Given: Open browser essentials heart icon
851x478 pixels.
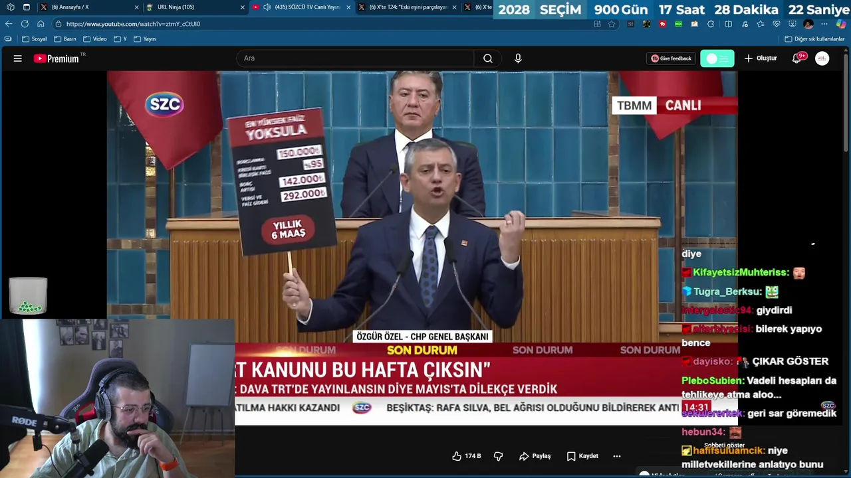Looking at the screenshot, I should (x=776, y=24).
